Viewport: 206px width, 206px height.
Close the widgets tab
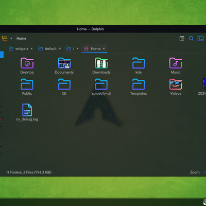click(31, 48)
